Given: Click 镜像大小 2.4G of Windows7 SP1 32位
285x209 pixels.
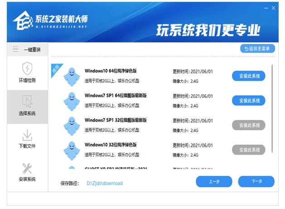Looking at the screenshot, I should click(x=185, y=131).
